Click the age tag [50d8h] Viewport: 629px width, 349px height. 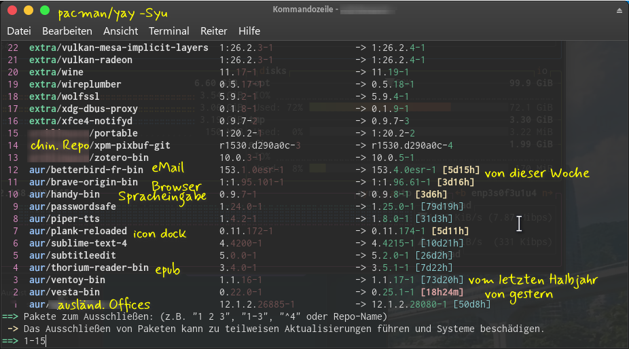(x=471, y=304)
